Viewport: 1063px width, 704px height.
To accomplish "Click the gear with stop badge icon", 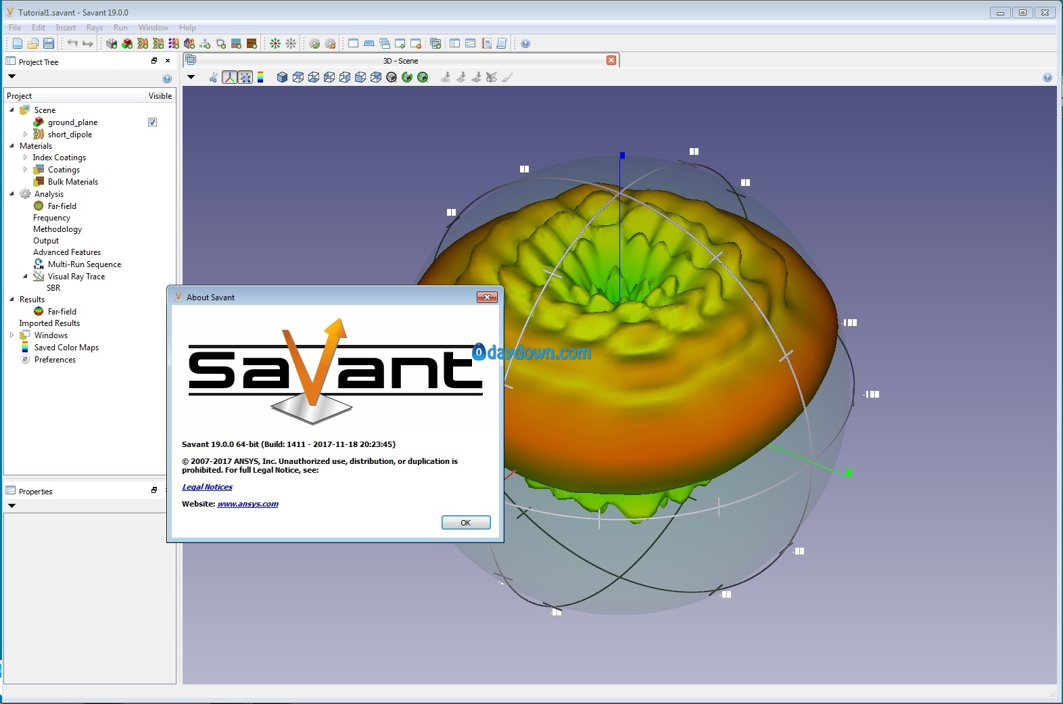I will coord(330,43).
